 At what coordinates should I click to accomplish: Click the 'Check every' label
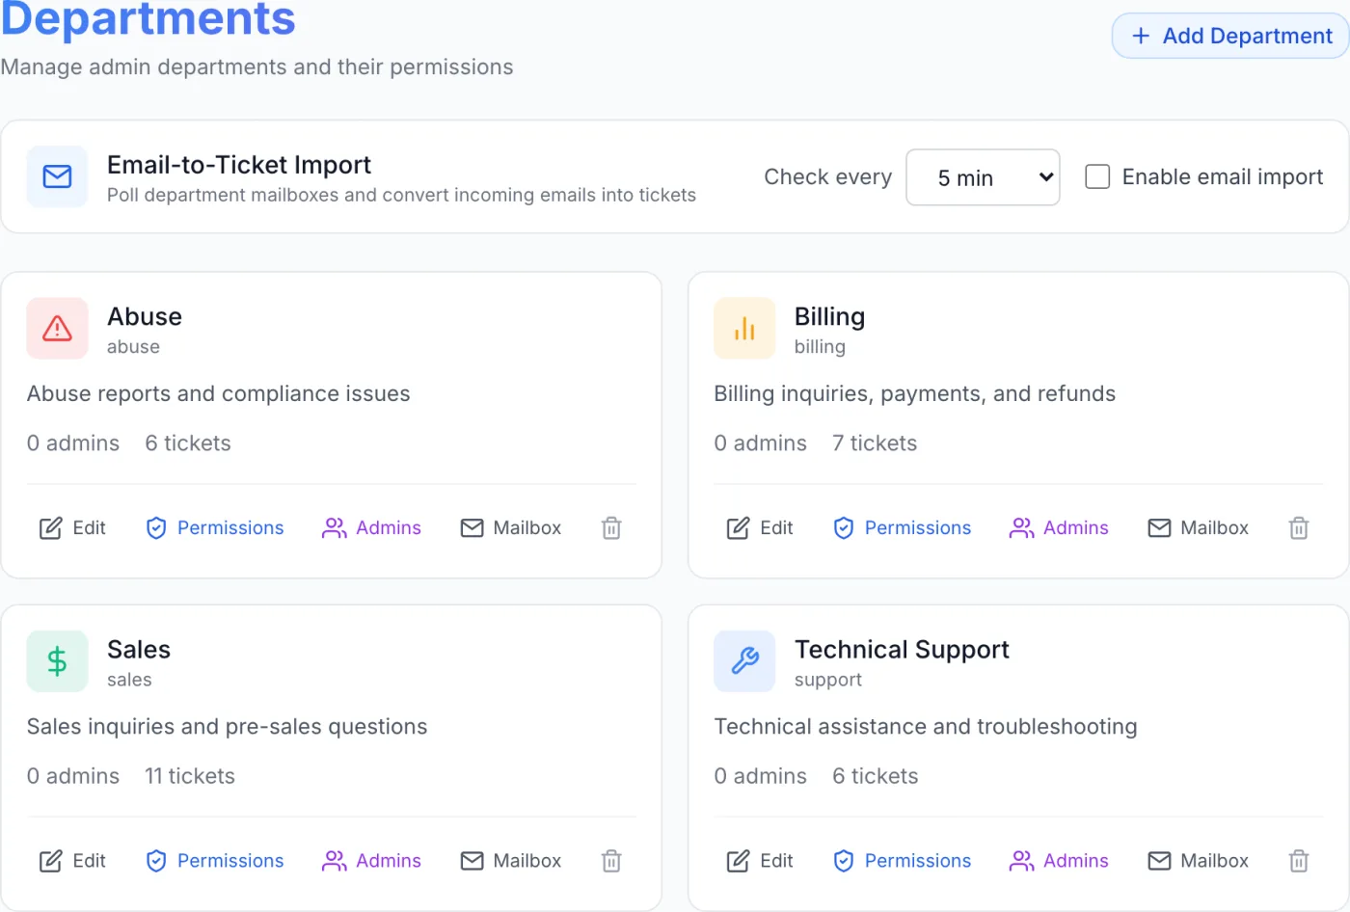click(x=828, y=177)
